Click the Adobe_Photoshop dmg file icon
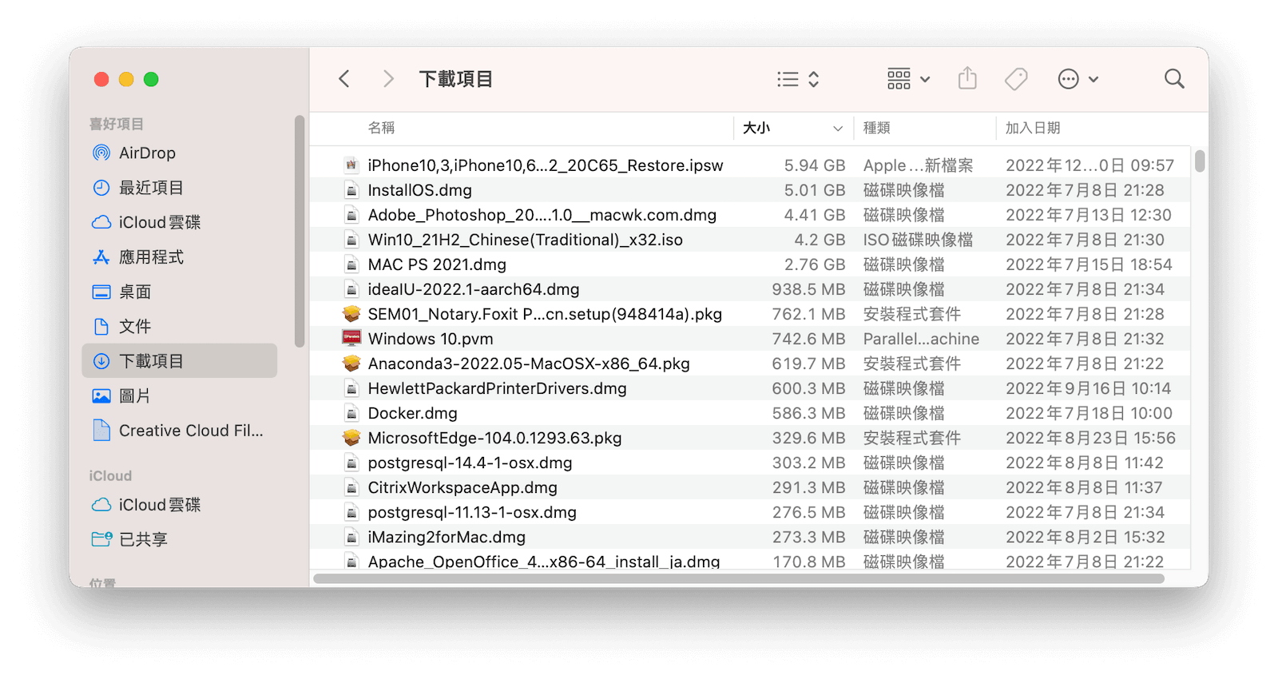1278x679 pixels. [x=351, y=215]
